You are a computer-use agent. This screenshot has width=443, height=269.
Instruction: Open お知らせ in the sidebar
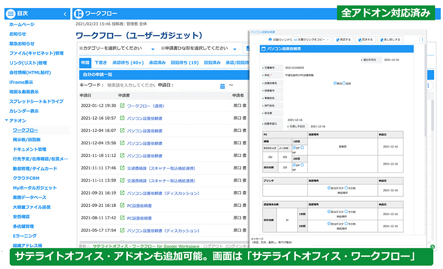(x=18, y=34)
